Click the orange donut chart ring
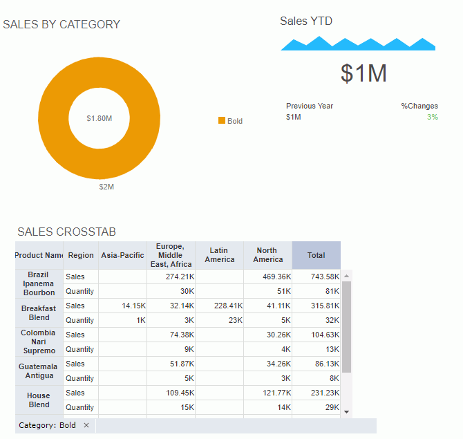The height and width of the screenshot is (439, 463). [57, 119]
